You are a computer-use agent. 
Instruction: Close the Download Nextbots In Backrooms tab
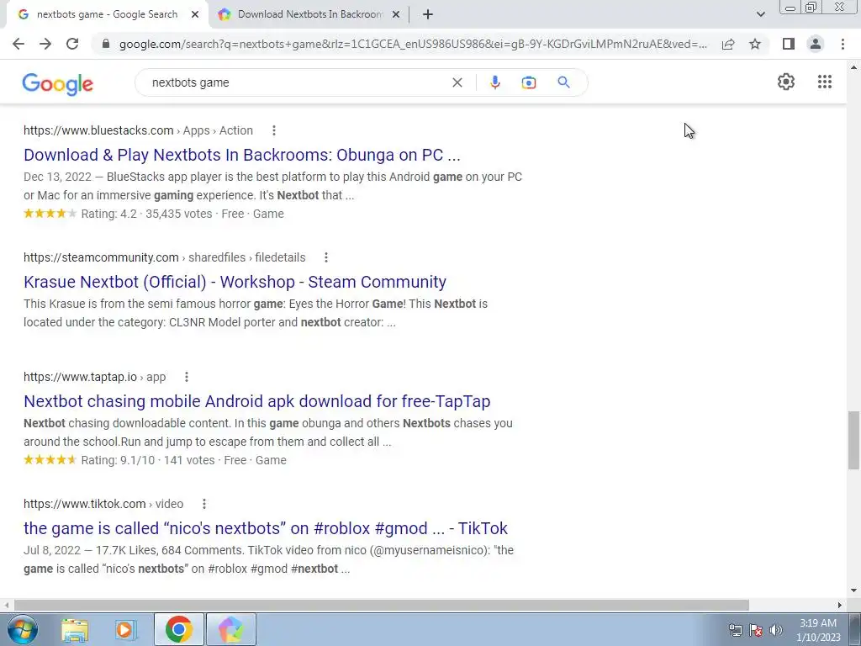(x=396, y=15)
